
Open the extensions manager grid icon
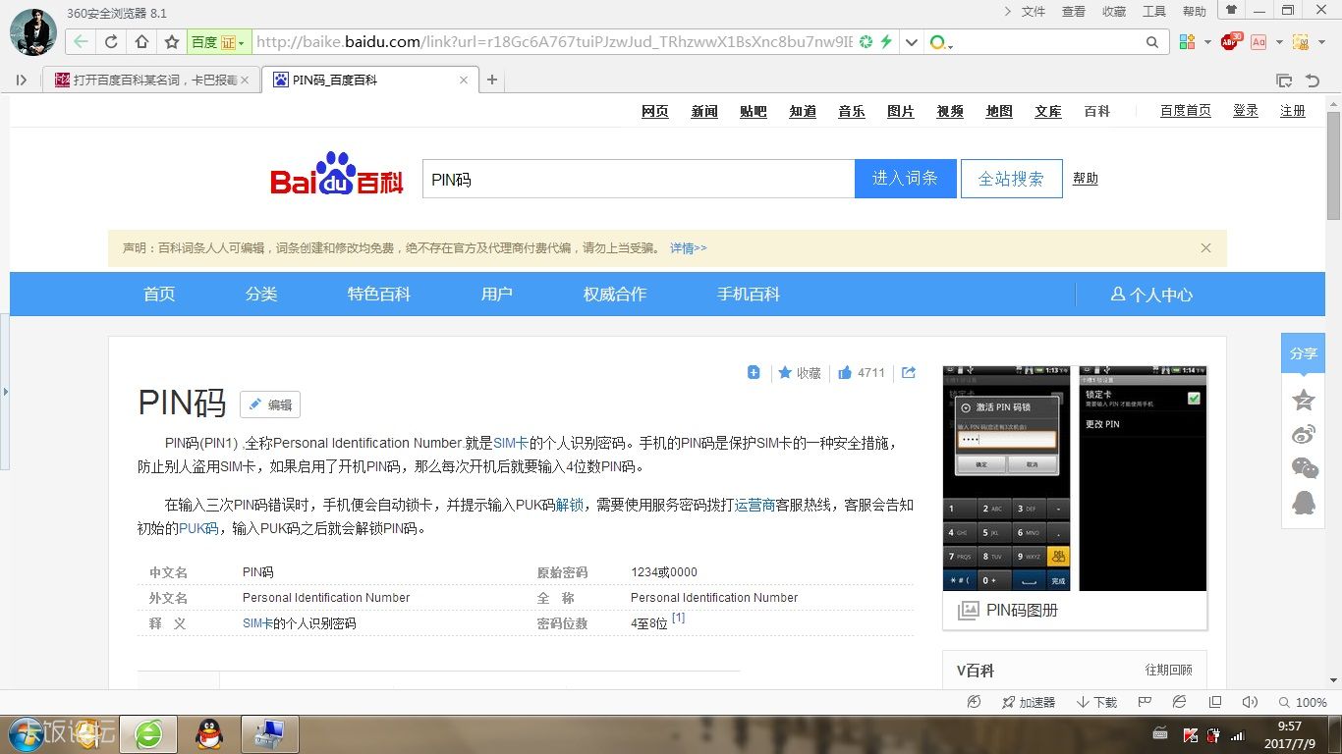click(1187, 42)
